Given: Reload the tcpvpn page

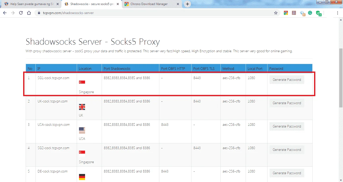Looking at the screenshot, I should 21,13.
